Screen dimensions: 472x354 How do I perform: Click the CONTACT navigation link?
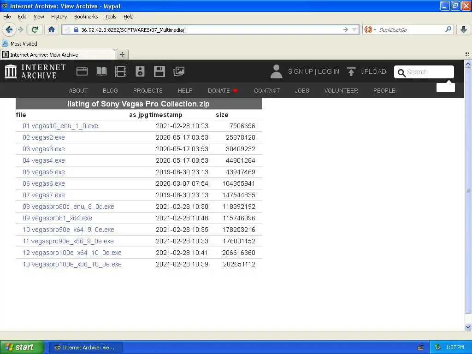267,91
